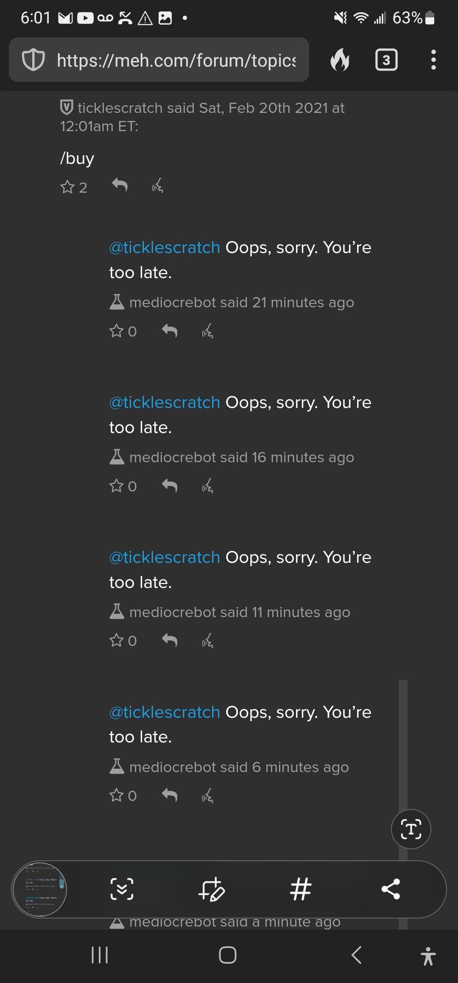Add hashtag tags to screenshot
Image resolution: width=458 pixels, height=983 pixels.
coord(301,889)
